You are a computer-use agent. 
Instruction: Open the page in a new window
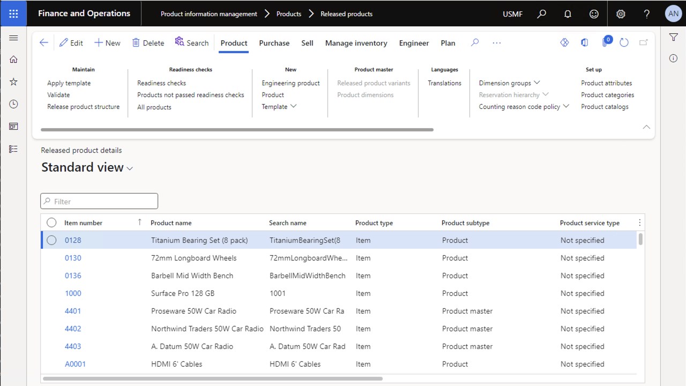pyautogui.click(x=644, y=43)
